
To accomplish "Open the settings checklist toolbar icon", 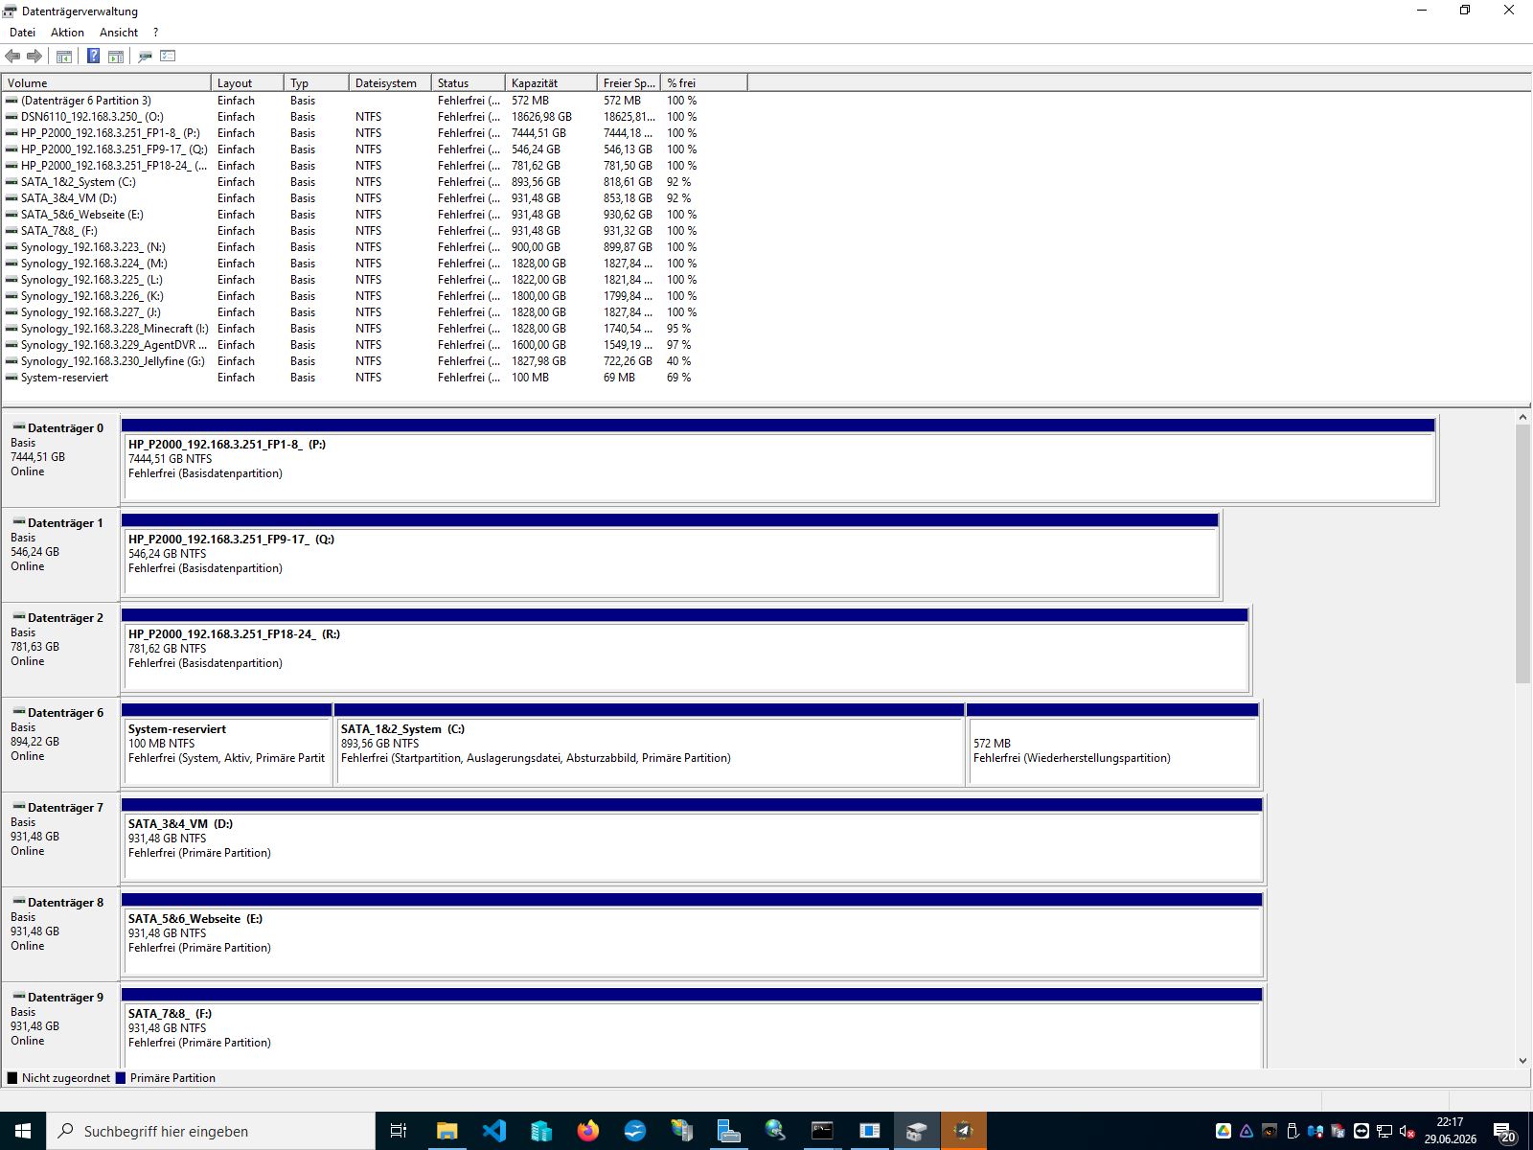I will point(168,57).
